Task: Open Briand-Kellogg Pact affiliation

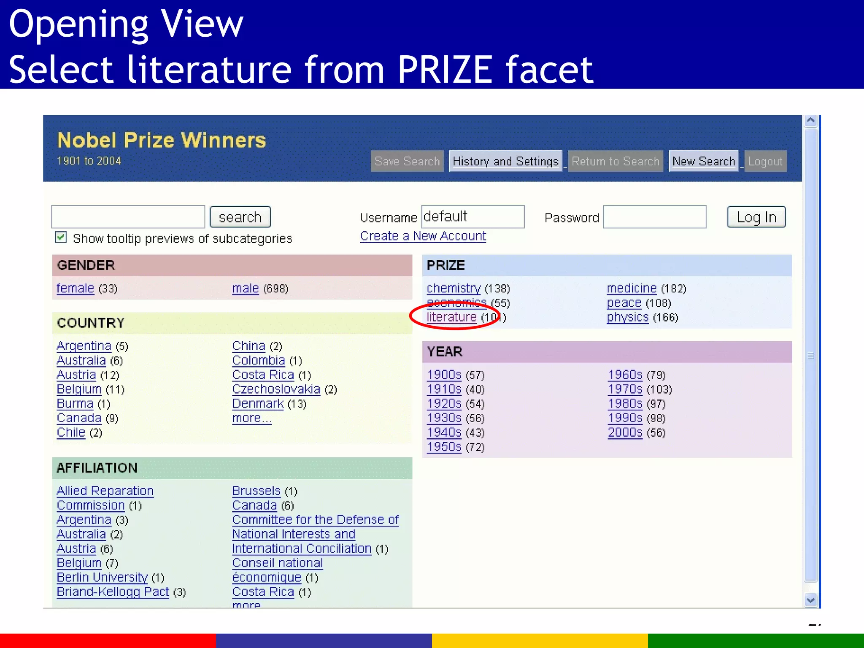Action: [113, 591]
